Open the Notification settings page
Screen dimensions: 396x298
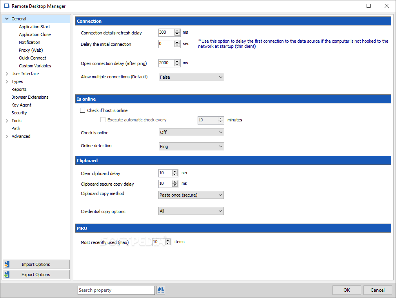[29, 42]
